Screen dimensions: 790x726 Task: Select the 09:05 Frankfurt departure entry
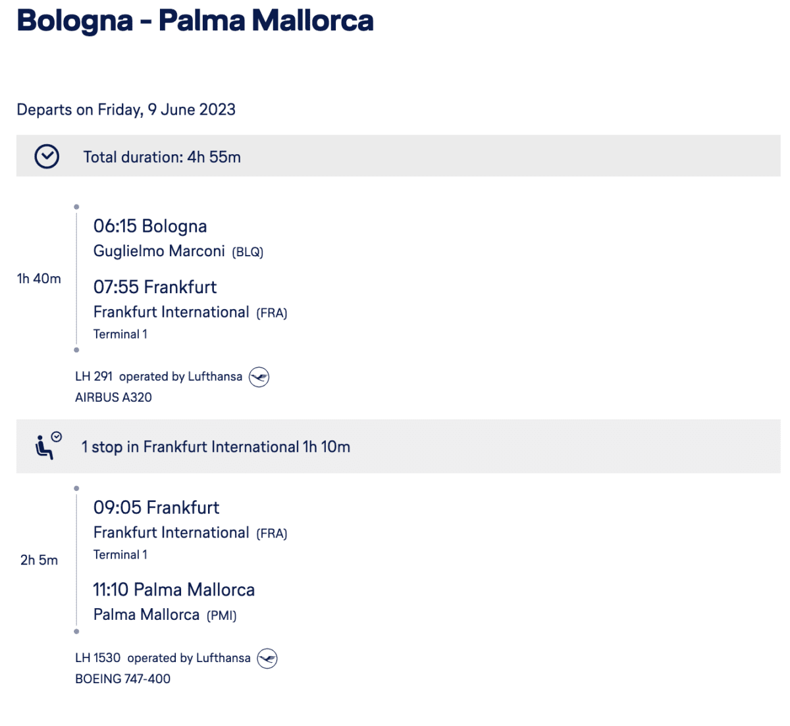click(156, 507)
